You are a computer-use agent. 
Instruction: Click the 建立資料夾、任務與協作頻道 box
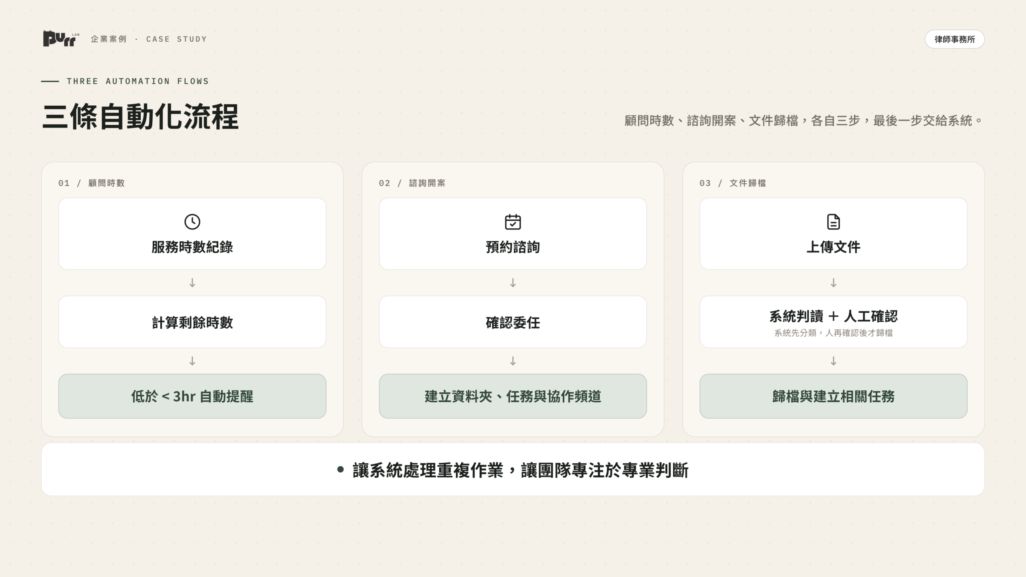coord(513,396)
